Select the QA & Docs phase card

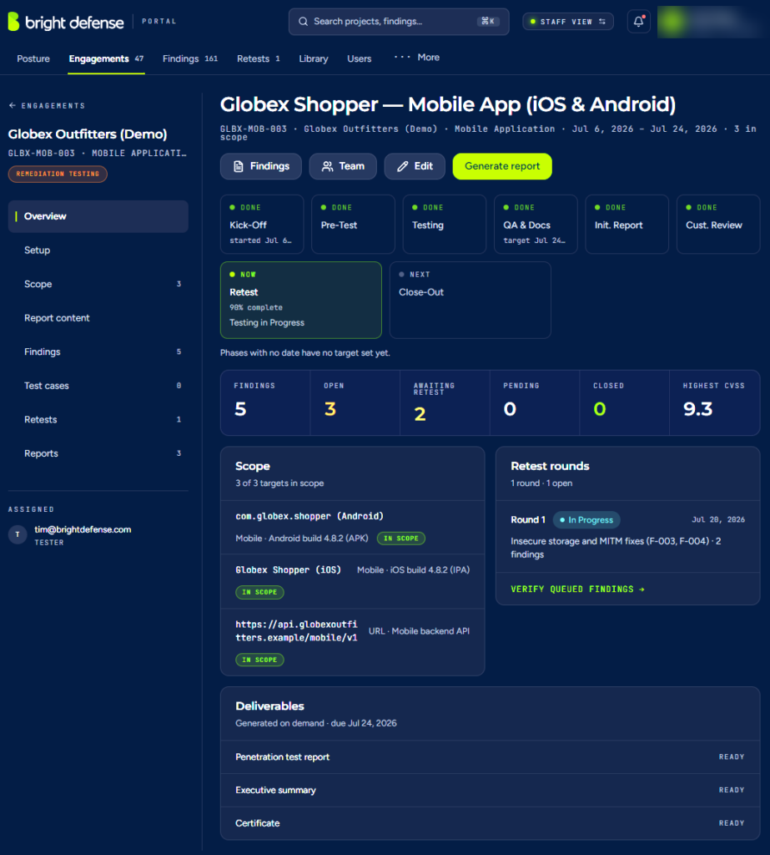click(536, 224)
